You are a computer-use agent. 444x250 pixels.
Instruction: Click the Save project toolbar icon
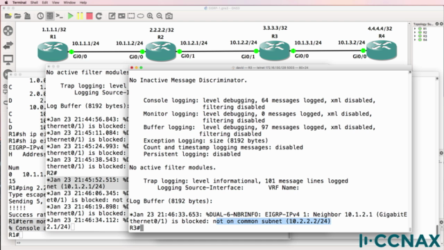coord(27,16)
